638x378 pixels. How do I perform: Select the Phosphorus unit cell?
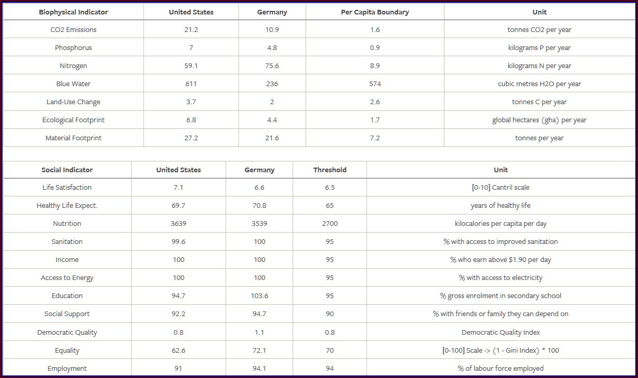coord(539,47)
